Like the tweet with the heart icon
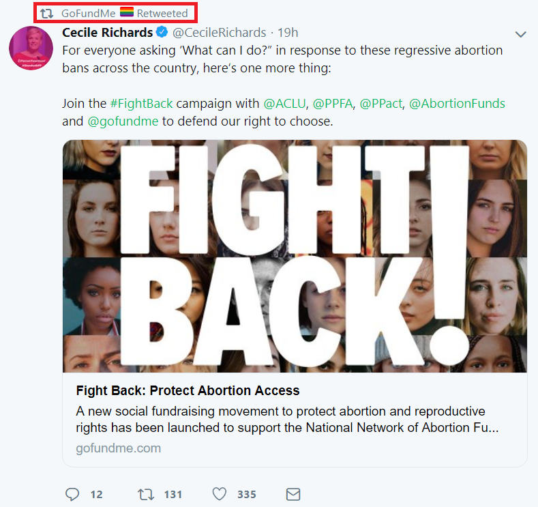 pos(220,494)
